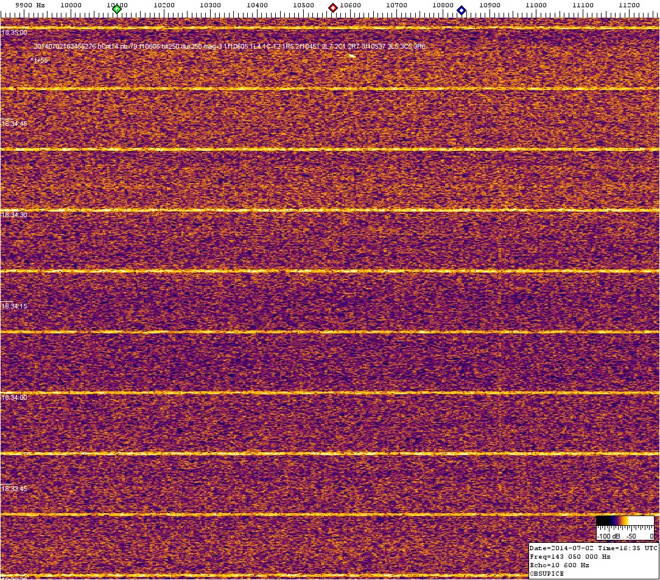Click the 10000 label on frequency ruler
This screenshot has width=660, height=580.
click(x=71, y=5)
